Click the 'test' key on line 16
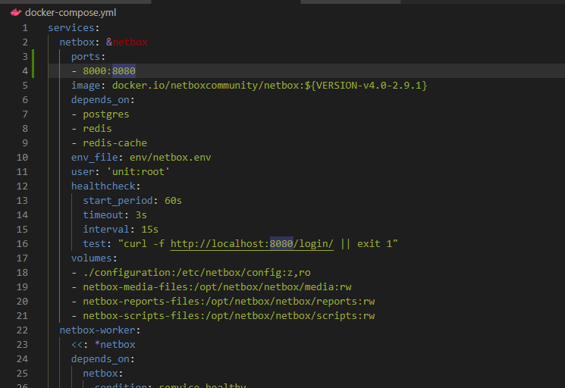Image resolution: width=565 pixels, height=388 pixels. (94, 244)
